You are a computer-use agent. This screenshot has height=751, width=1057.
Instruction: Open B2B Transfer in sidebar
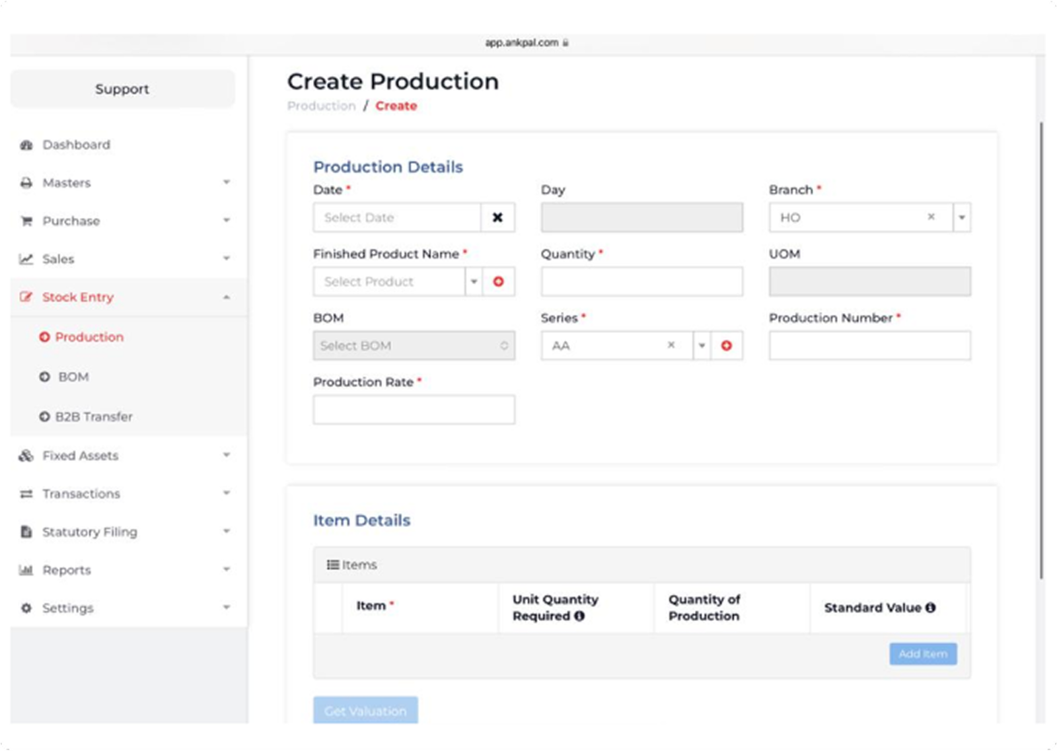(93, 417)
